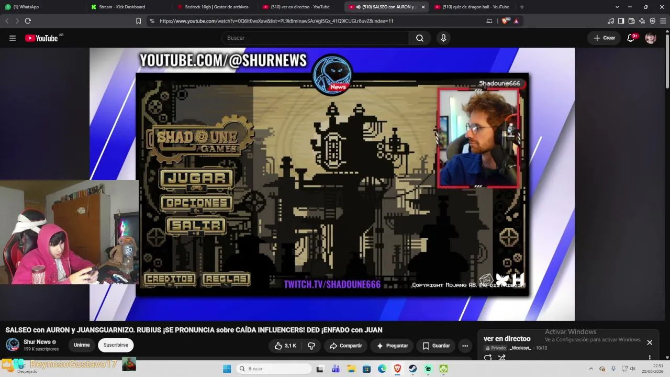Open the Windows Start menu
This screenshot has width=670, height=377.
click(227, 369)
